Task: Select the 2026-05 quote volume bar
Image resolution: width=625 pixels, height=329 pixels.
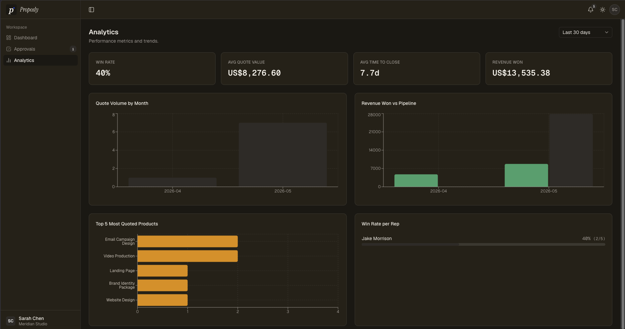Action: [x=283, y=155]
